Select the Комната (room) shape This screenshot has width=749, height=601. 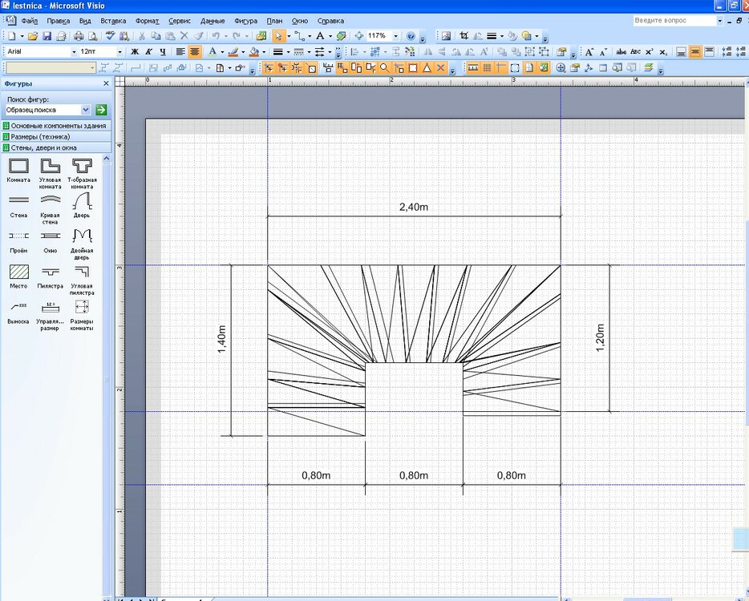click(18, 165)
